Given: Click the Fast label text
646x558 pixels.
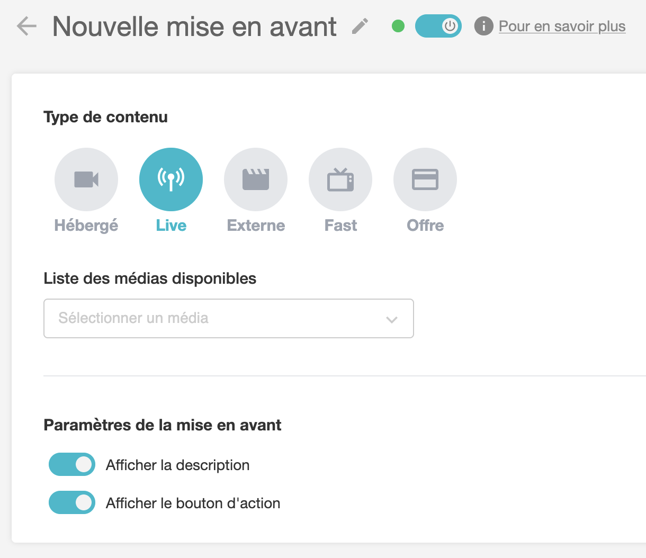Looking at the screenshot, I should pos(340,226).
